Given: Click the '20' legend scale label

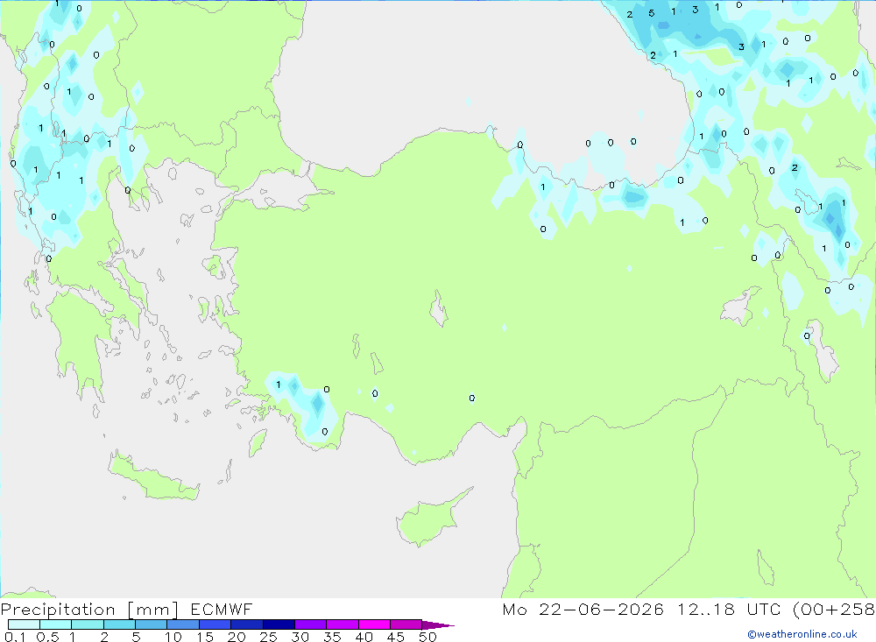Looking at the screenshot, I should click(x=237, y=637).
